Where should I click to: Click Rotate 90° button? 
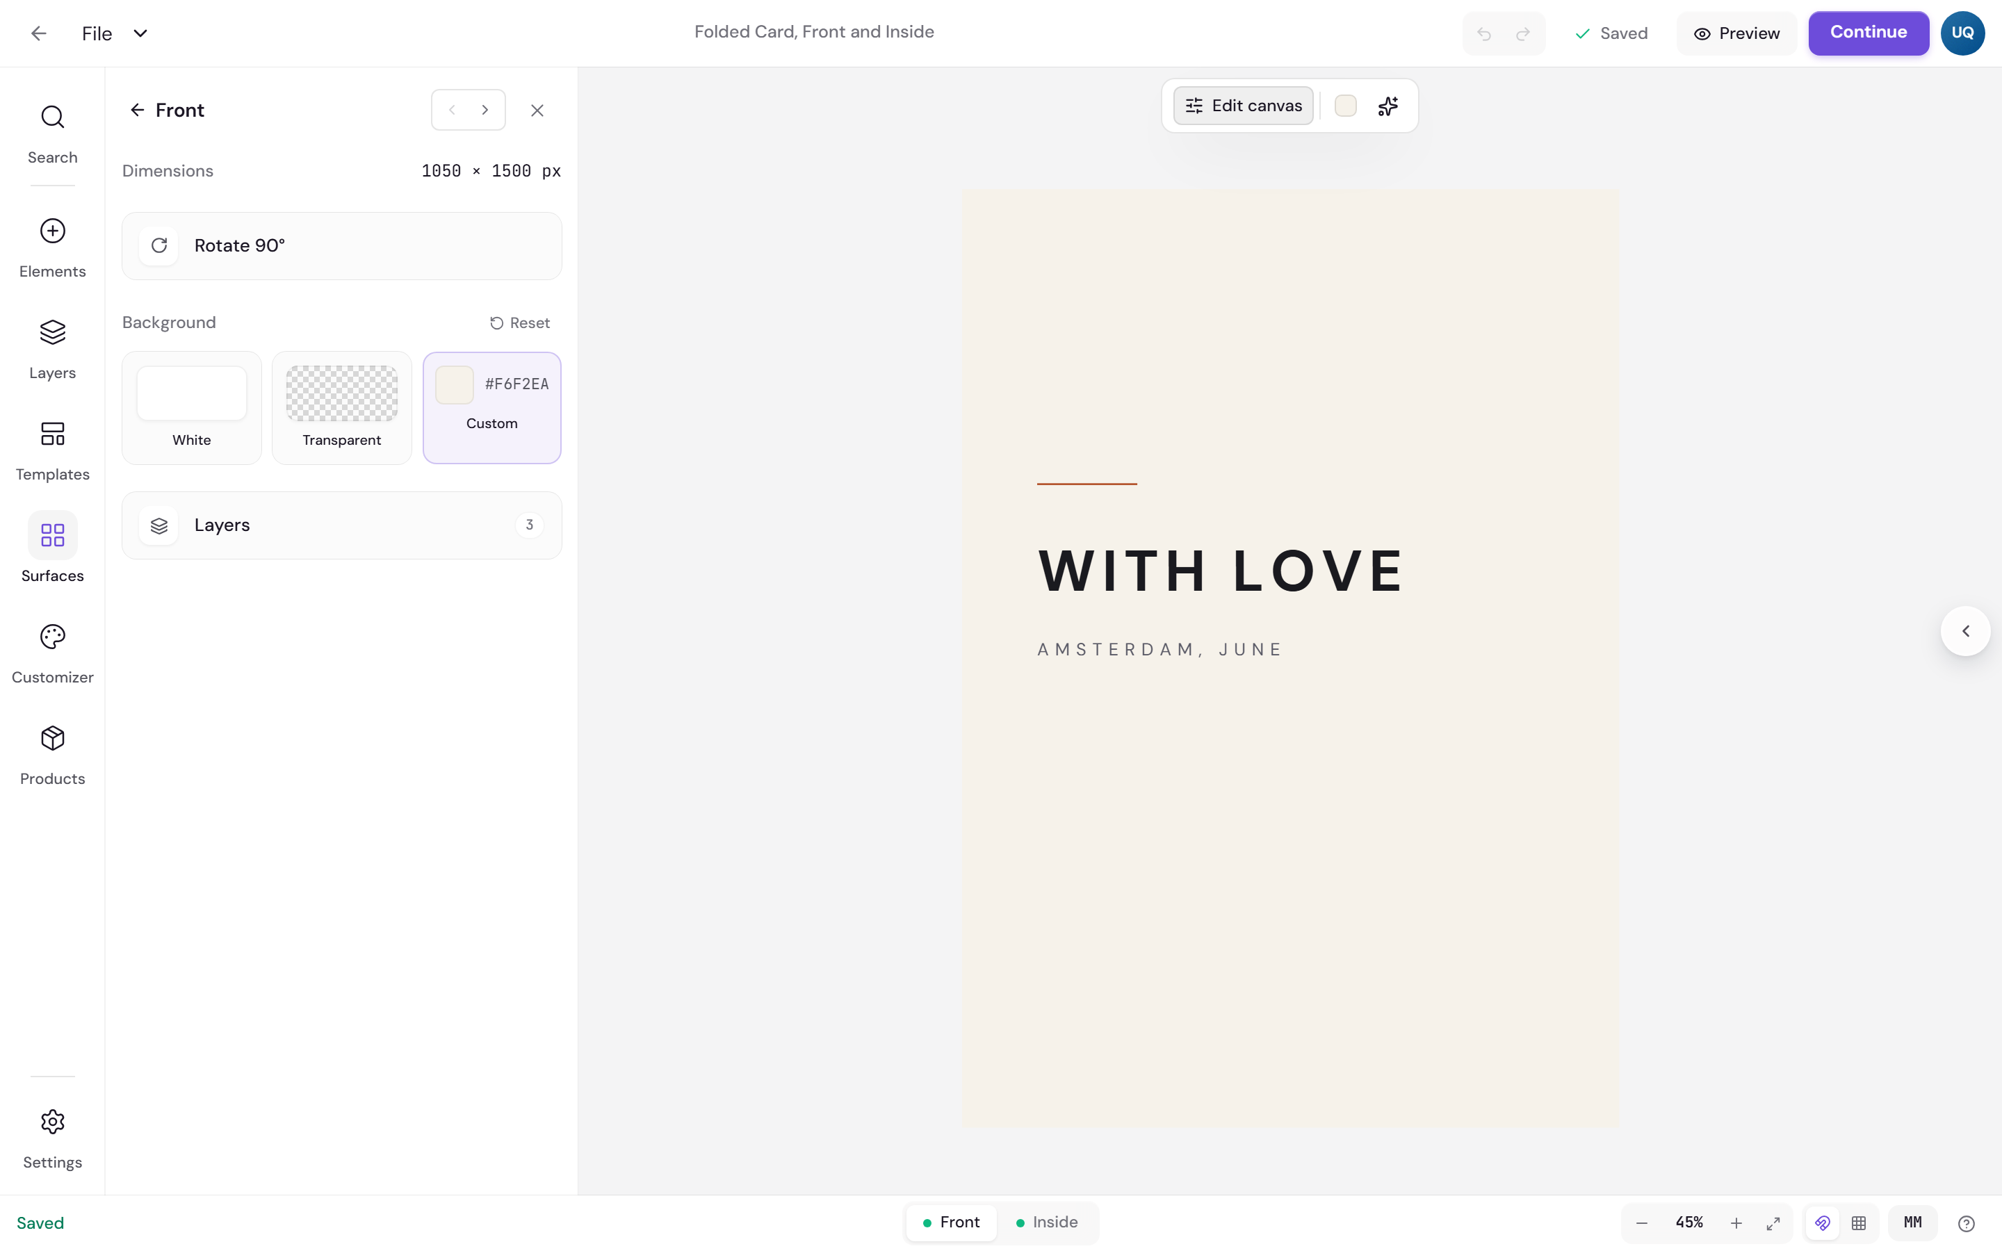coord(342,246)
